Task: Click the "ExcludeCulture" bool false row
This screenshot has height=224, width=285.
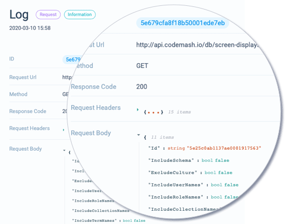Action: click(x=191, y=173)
